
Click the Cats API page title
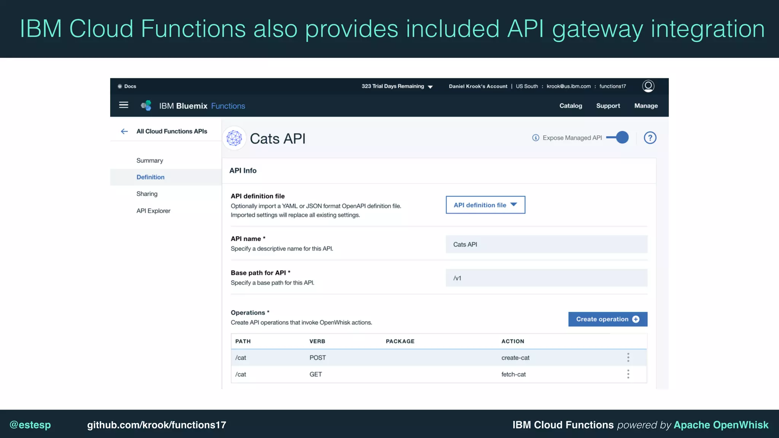tap(278, 139)
